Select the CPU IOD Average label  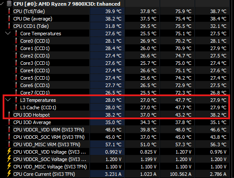click(32, 122)
